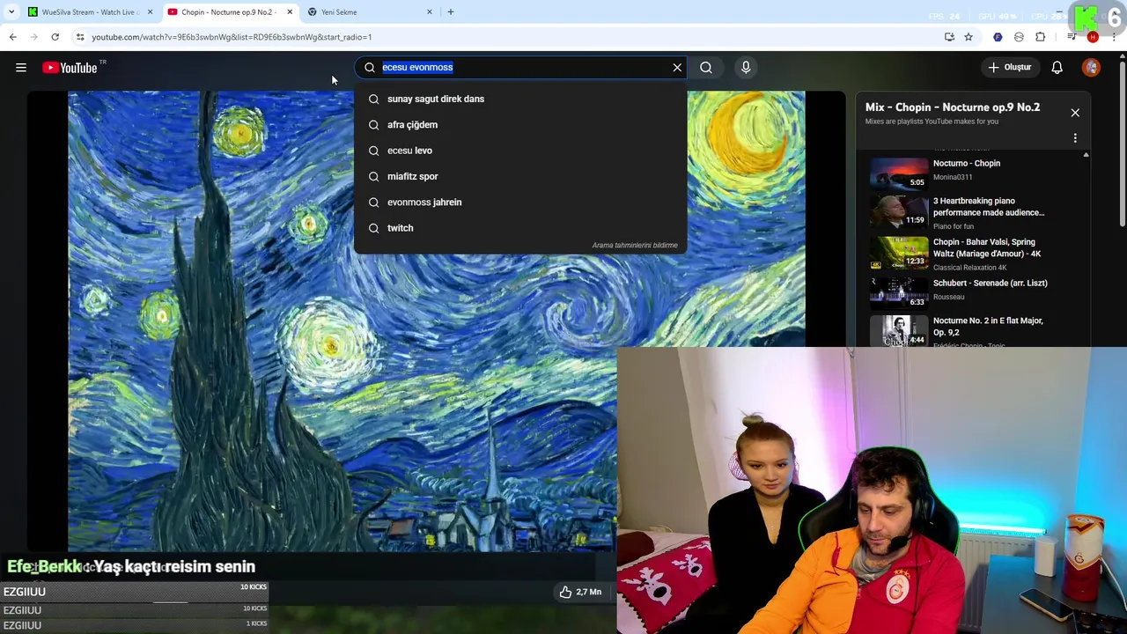The height and width of the screenshot is (634, 1127).
Task: Start voice search with the microphone
Action: [x=746, y=67]
